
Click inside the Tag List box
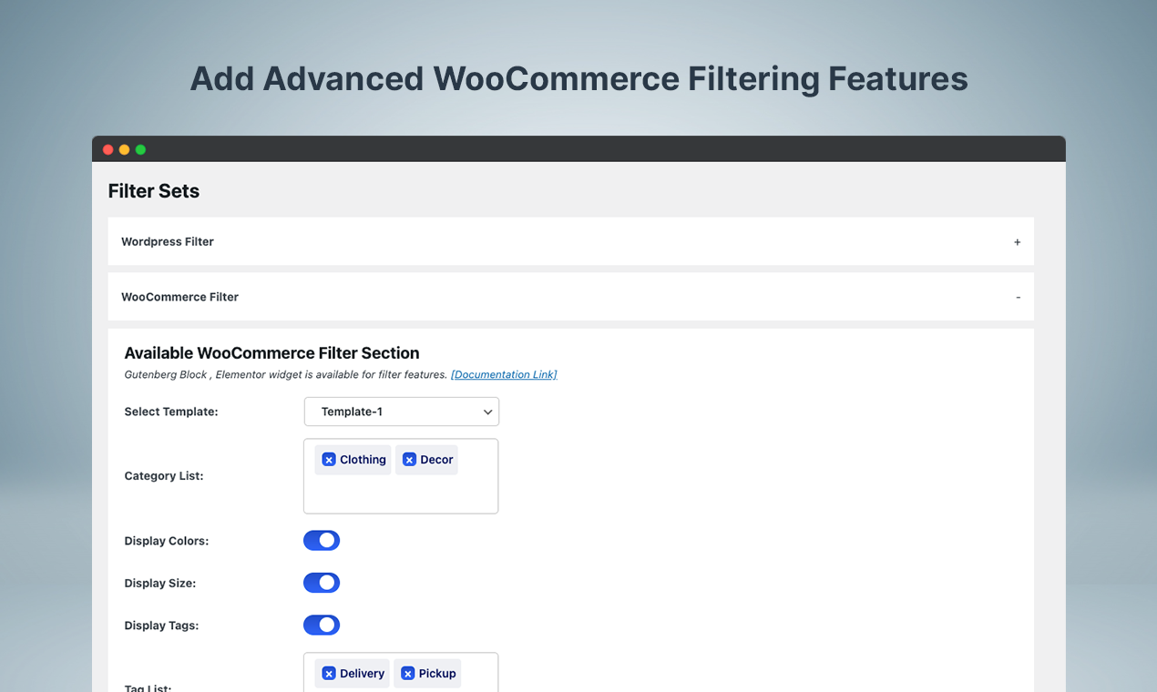[x=401, y=672]
